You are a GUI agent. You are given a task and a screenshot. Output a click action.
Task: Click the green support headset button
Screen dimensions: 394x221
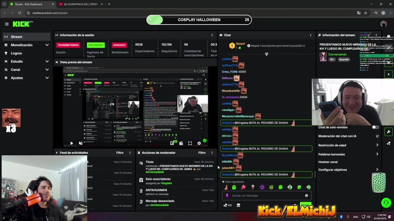pos(386,203)
